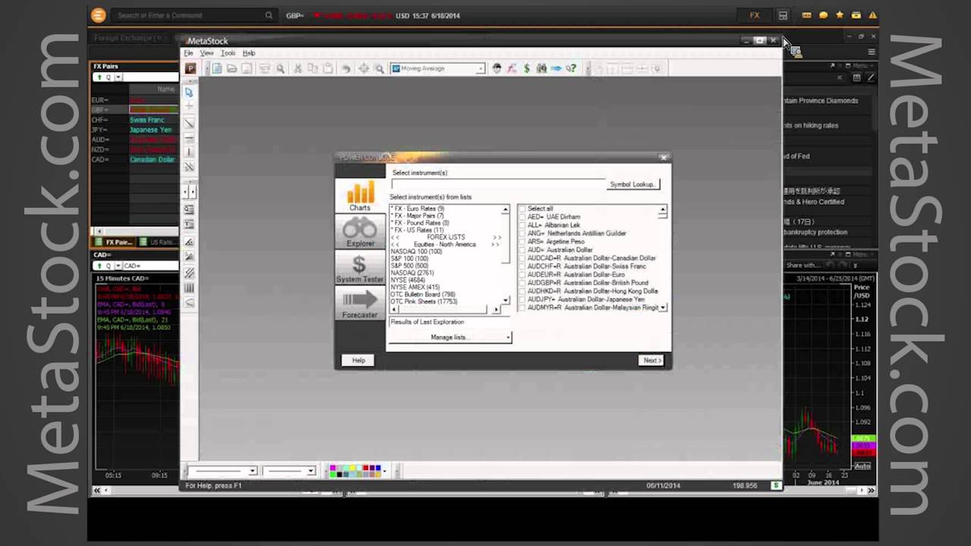Click the Search or Enter a Command box
The width and height of the screenshot is (971, 546).
(194, 15)
